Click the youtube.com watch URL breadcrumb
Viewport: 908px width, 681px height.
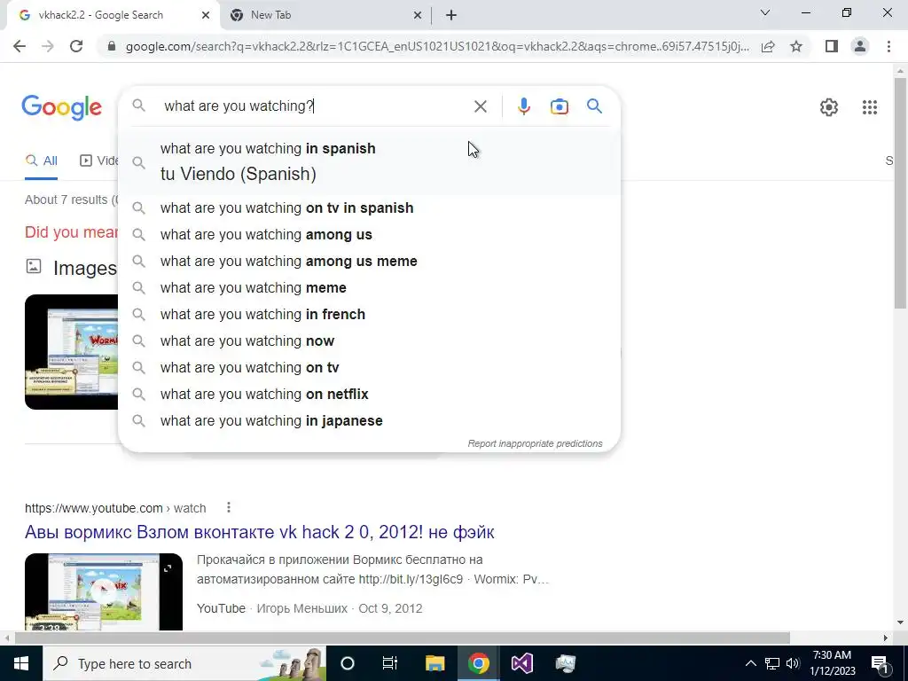tap(115, 508)
